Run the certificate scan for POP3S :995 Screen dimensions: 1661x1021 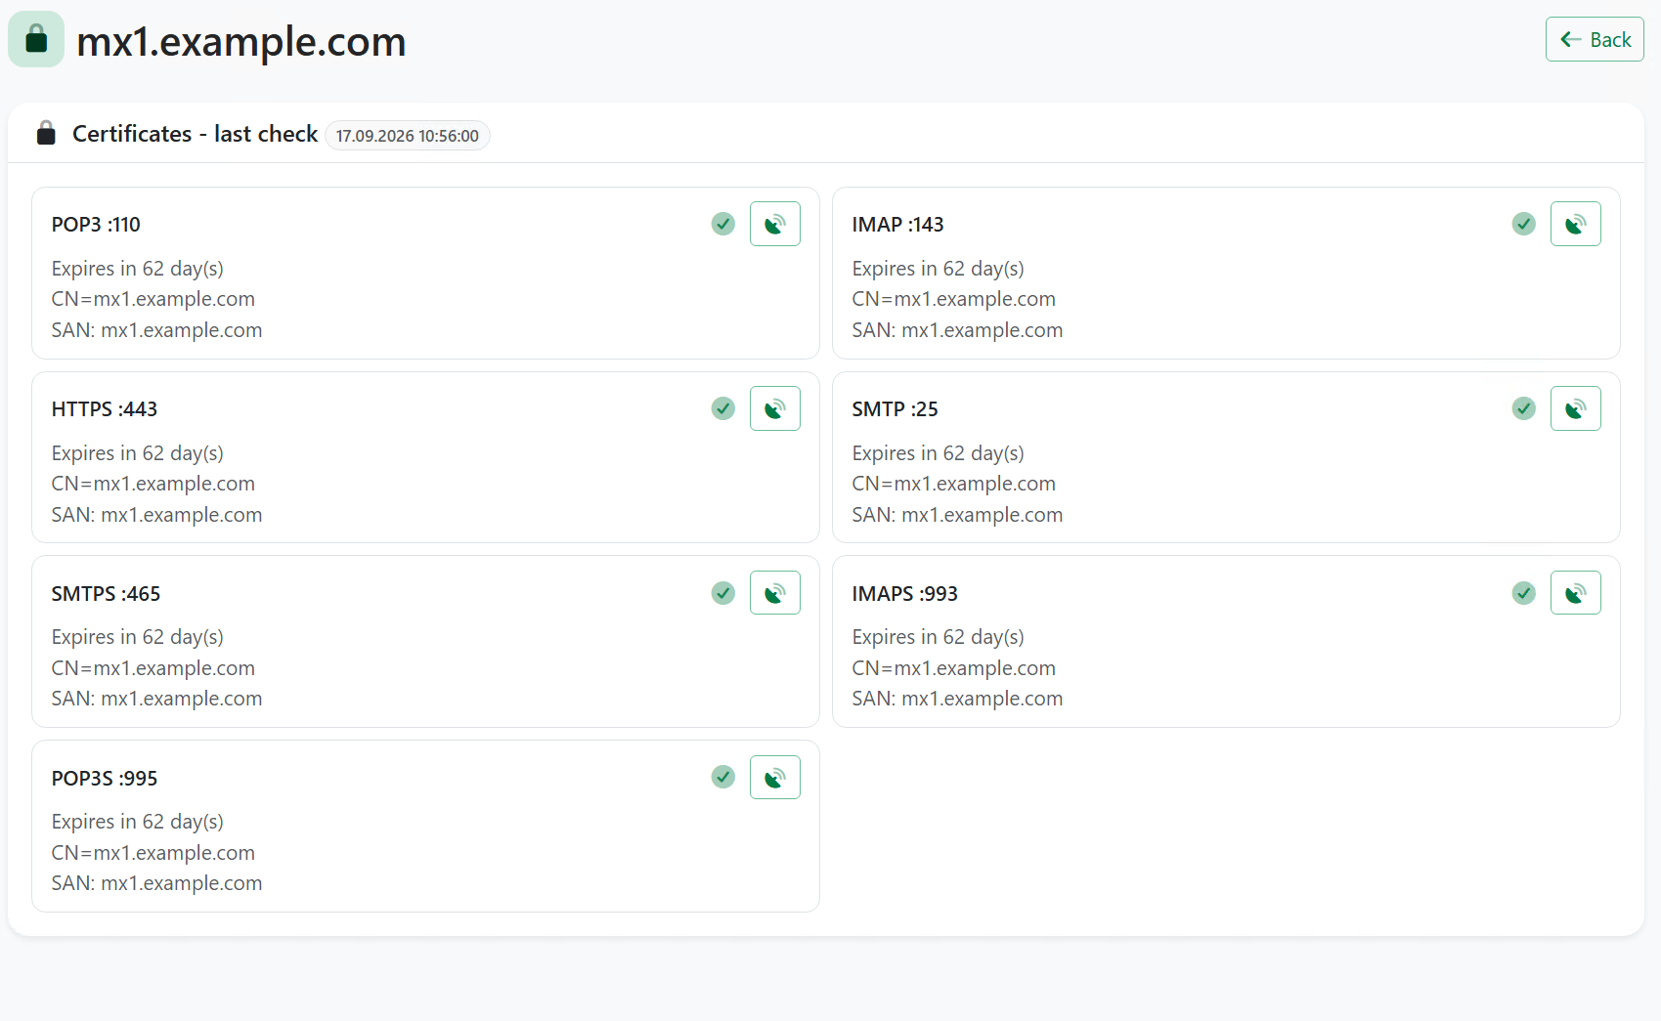(x=775, y=778)
